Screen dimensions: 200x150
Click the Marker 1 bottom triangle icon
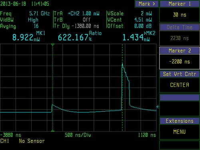pyautogui.click(x=53, y=130)
